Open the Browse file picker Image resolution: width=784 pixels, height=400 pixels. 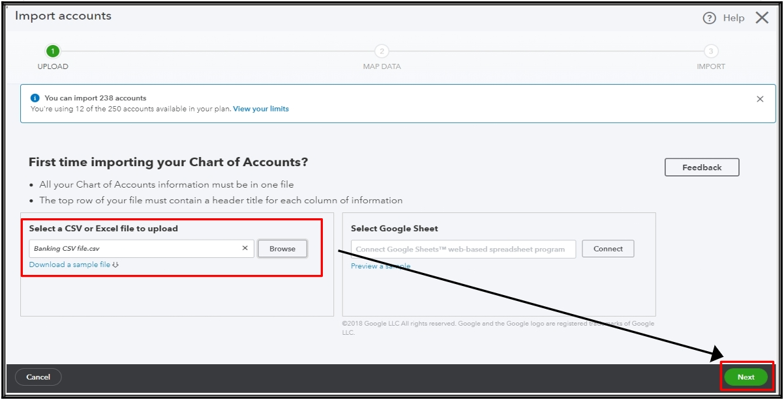[x=282, y=248]
